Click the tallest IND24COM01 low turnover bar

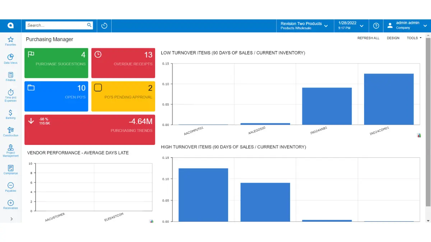coord(389,99)
